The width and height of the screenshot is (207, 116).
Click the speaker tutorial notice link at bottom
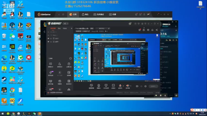[55, 93]
